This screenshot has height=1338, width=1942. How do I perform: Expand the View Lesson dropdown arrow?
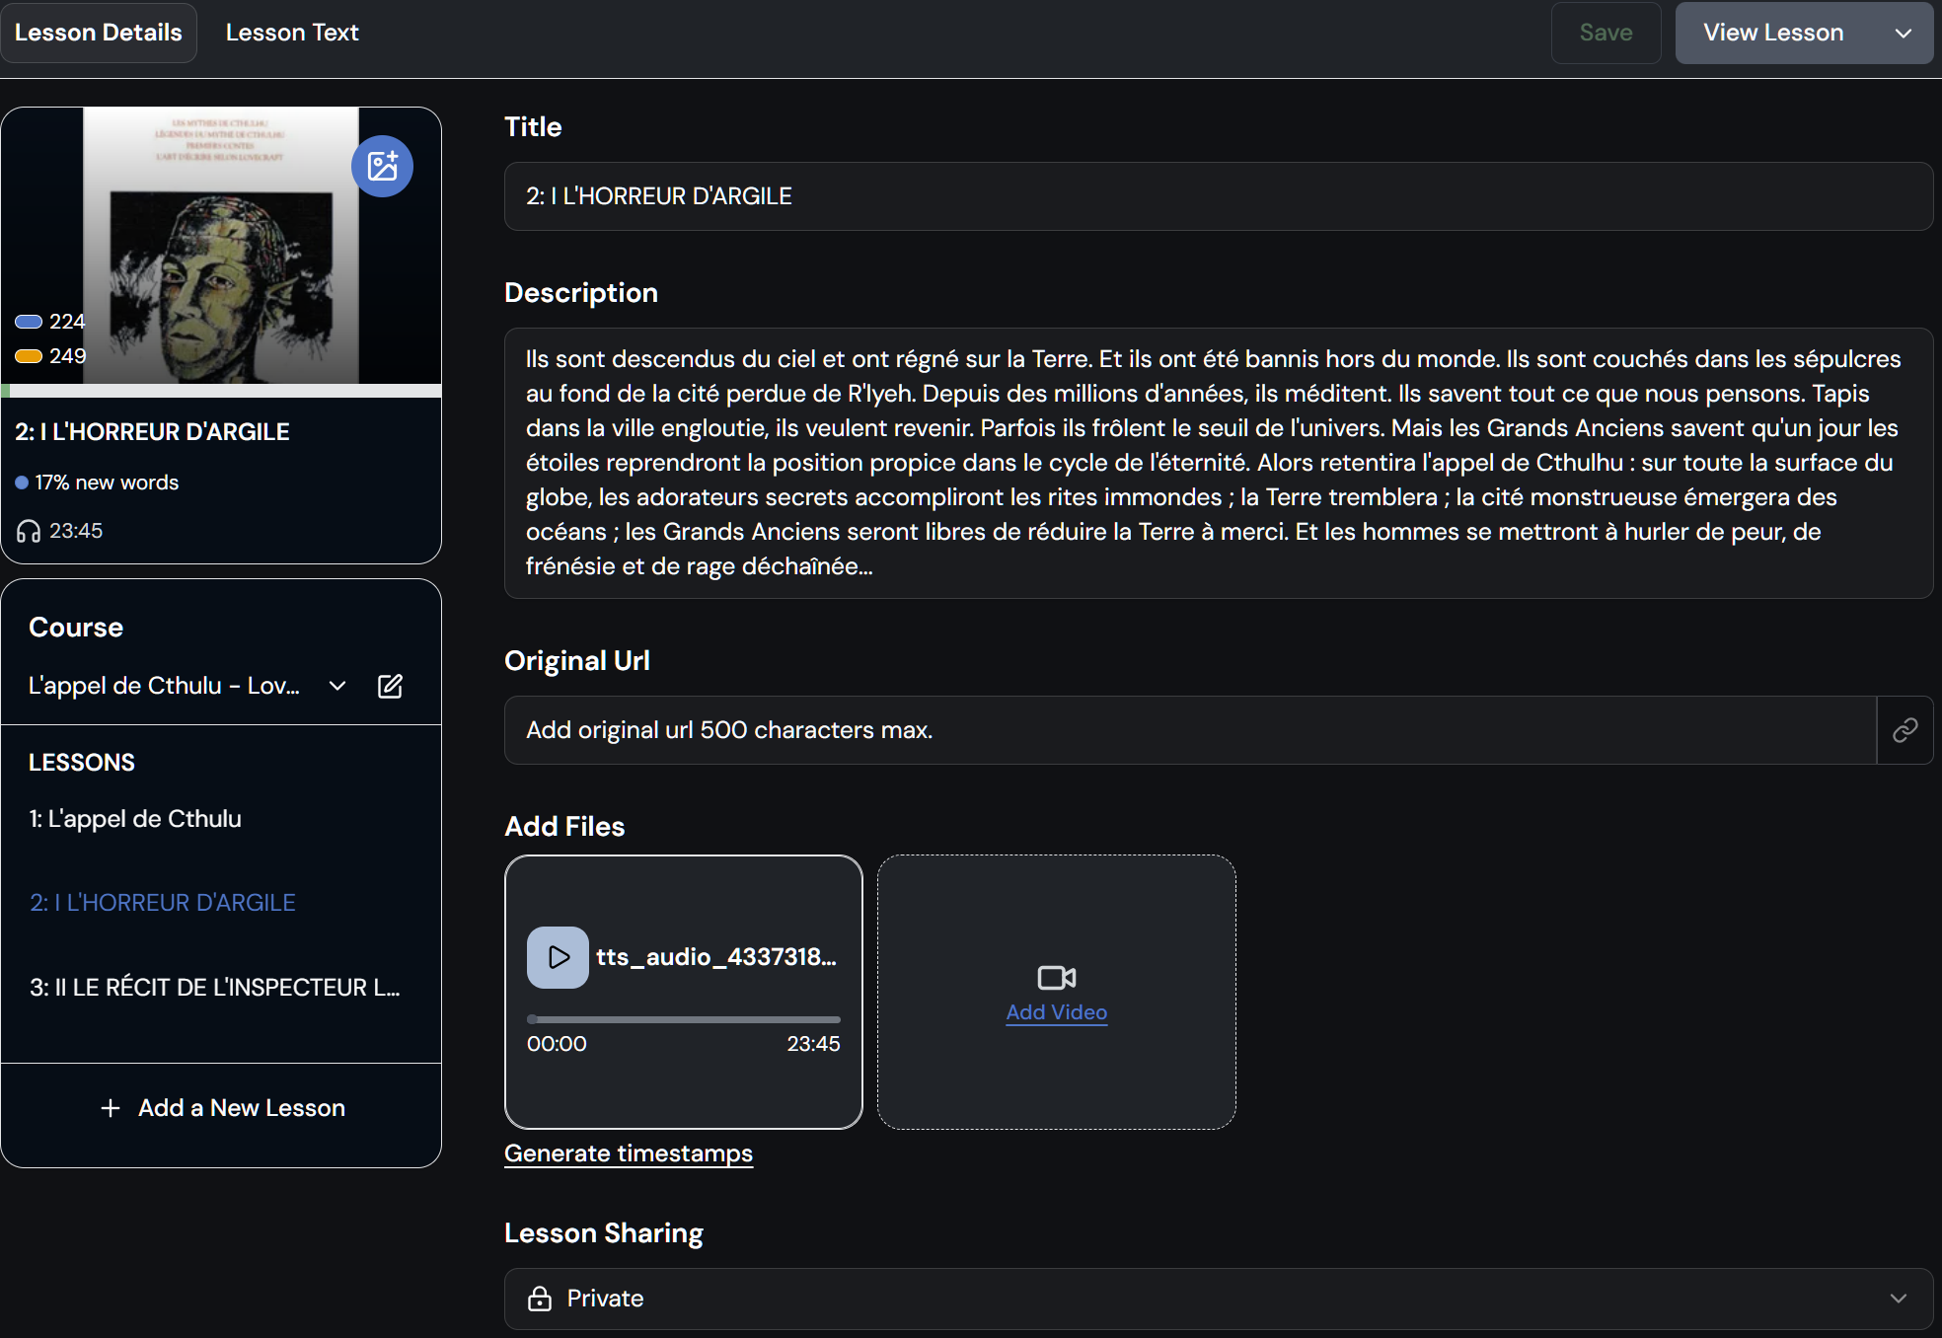pos(1904,33)
